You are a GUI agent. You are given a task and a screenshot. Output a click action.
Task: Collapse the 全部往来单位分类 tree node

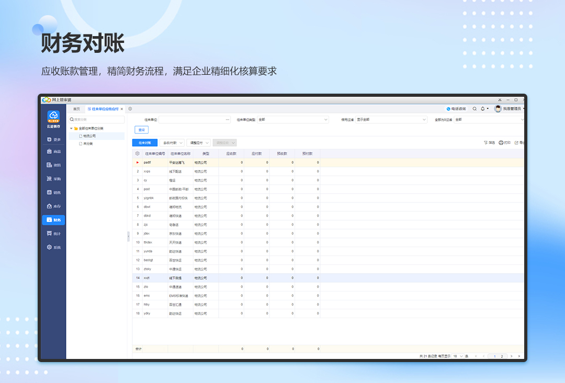pos(71,128)
